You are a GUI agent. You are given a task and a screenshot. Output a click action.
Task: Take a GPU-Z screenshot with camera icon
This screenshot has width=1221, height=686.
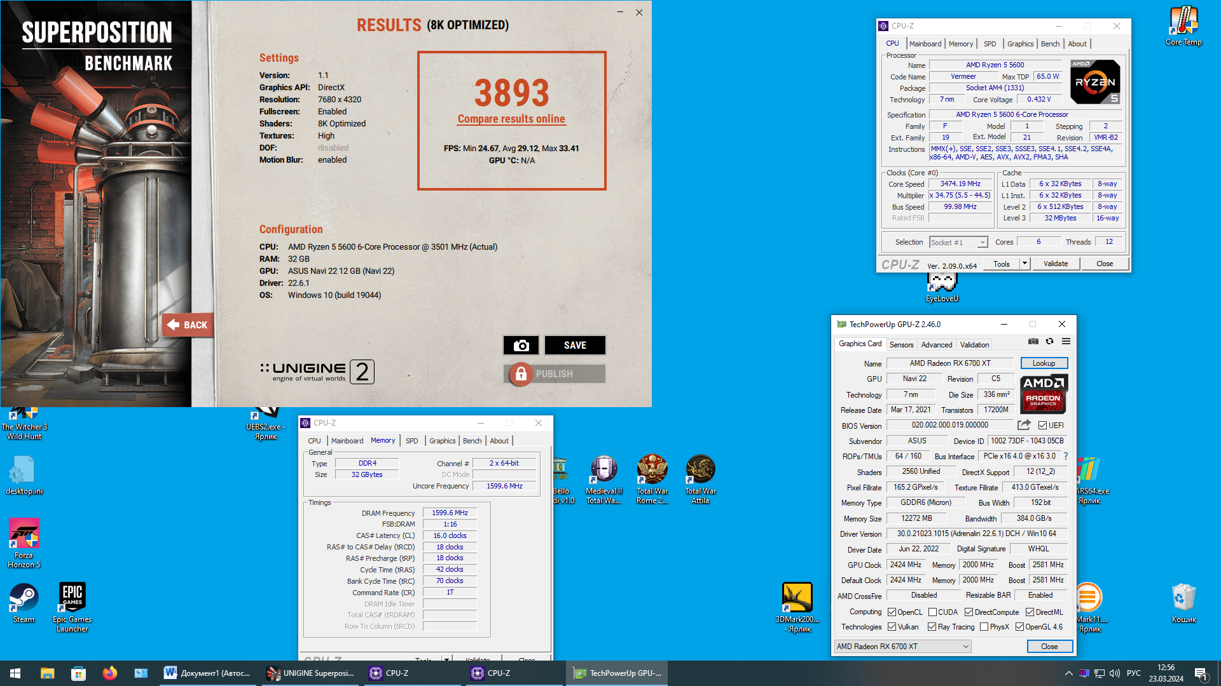point(1033,342)
